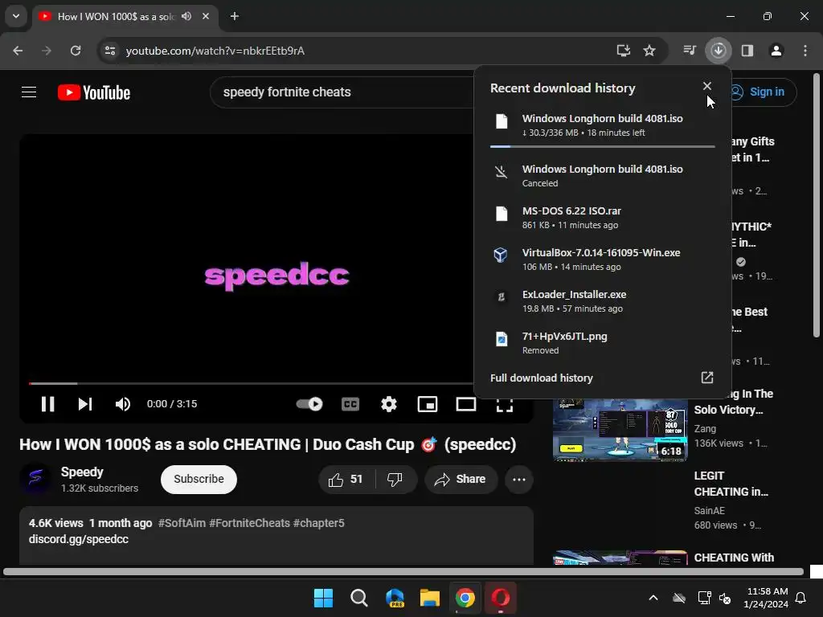Click the install/cast screen icon in address bar
Viewport: 823px width, 617px height.
coord(623,51)
